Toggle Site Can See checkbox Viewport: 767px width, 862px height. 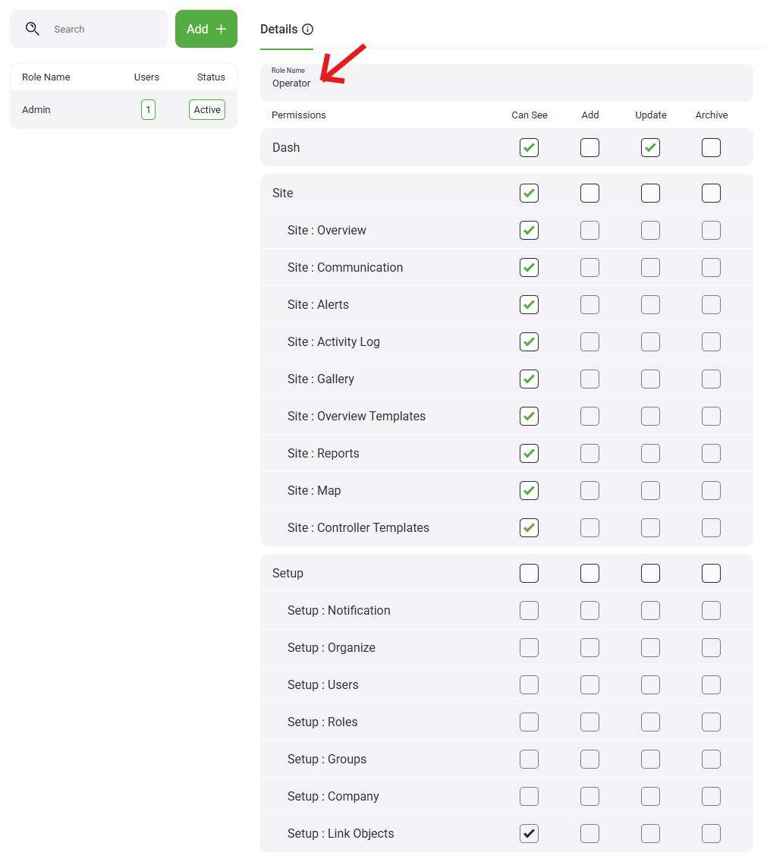point(530,193)
